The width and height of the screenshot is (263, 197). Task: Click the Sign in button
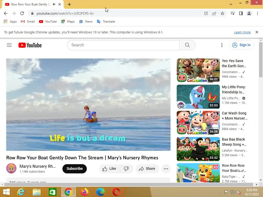coord(241,45)
